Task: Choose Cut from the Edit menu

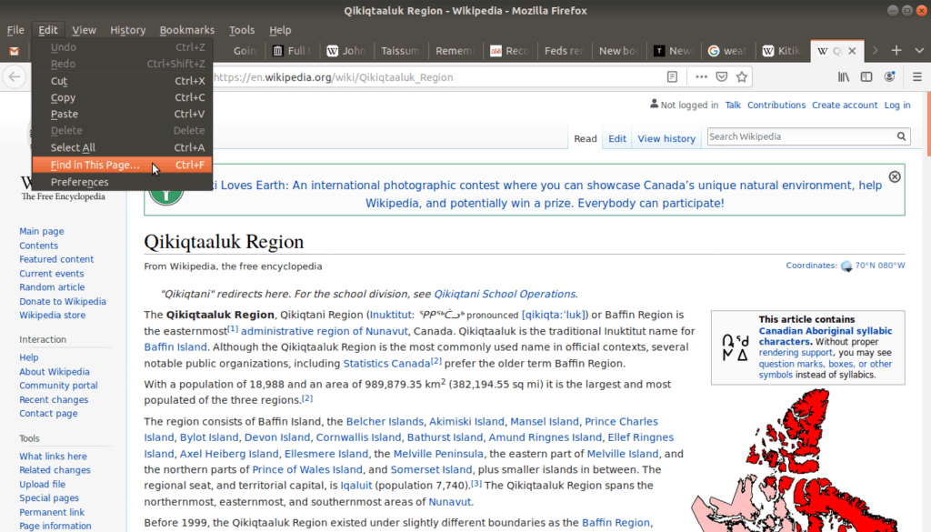Action: 123,81
